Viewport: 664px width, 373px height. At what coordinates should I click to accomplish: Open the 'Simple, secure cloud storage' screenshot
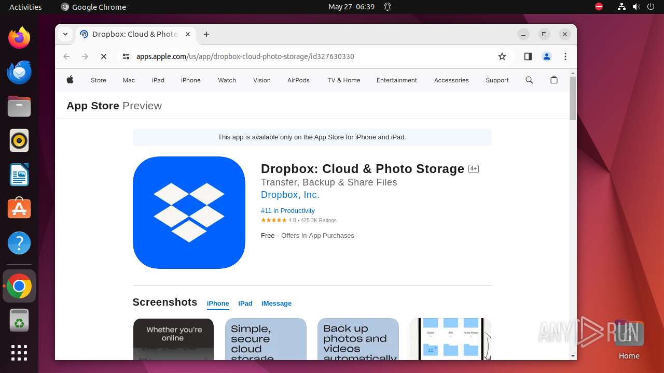click(266, 339)
